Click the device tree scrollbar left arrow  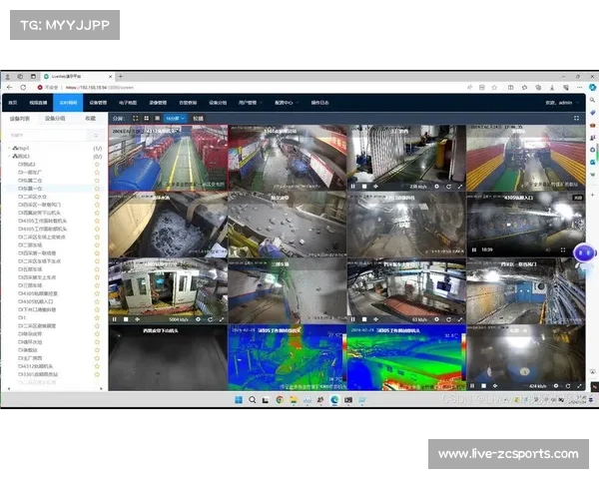click(x=8, y=388)
